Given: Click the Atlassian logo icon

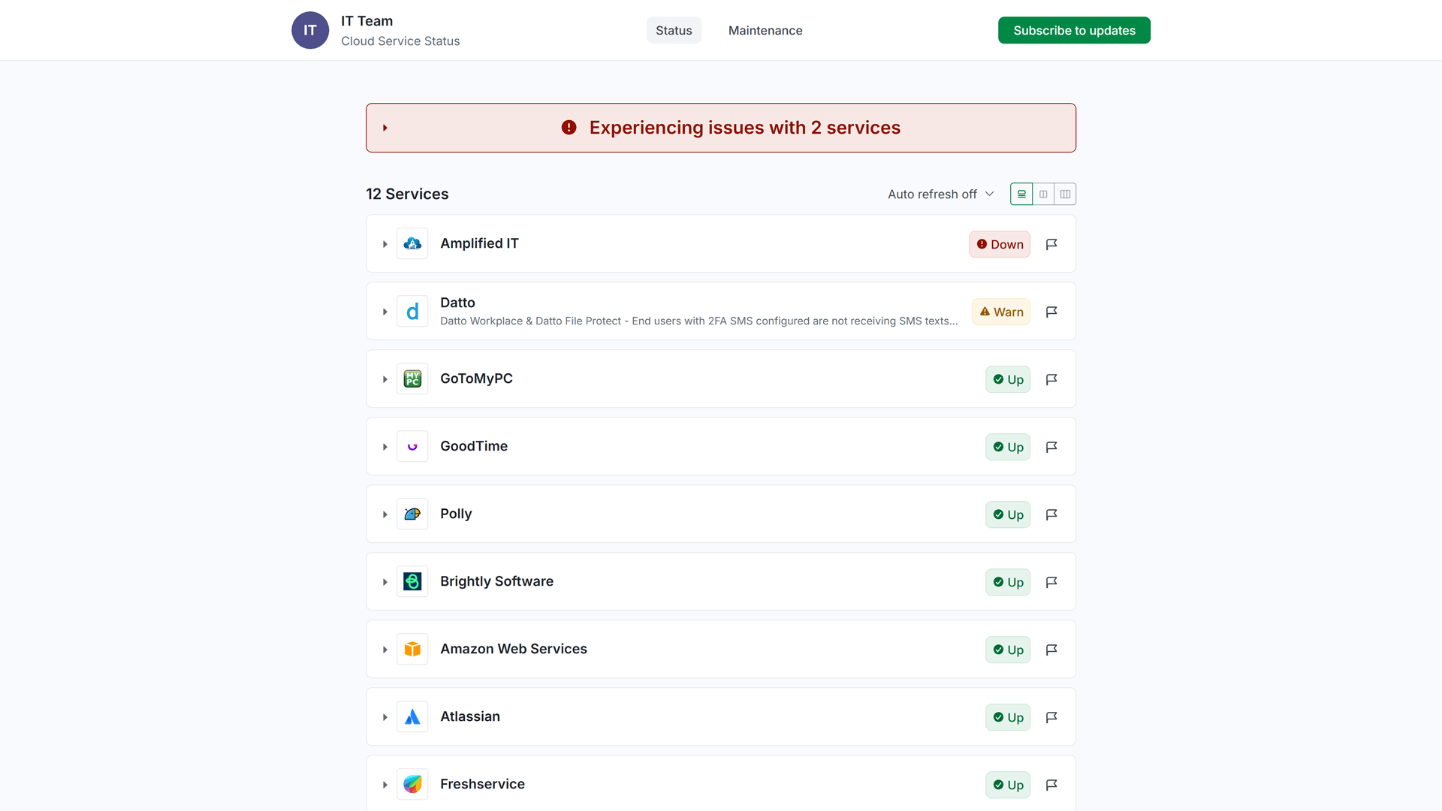Looking at the screenshot, I should [412, 716].
